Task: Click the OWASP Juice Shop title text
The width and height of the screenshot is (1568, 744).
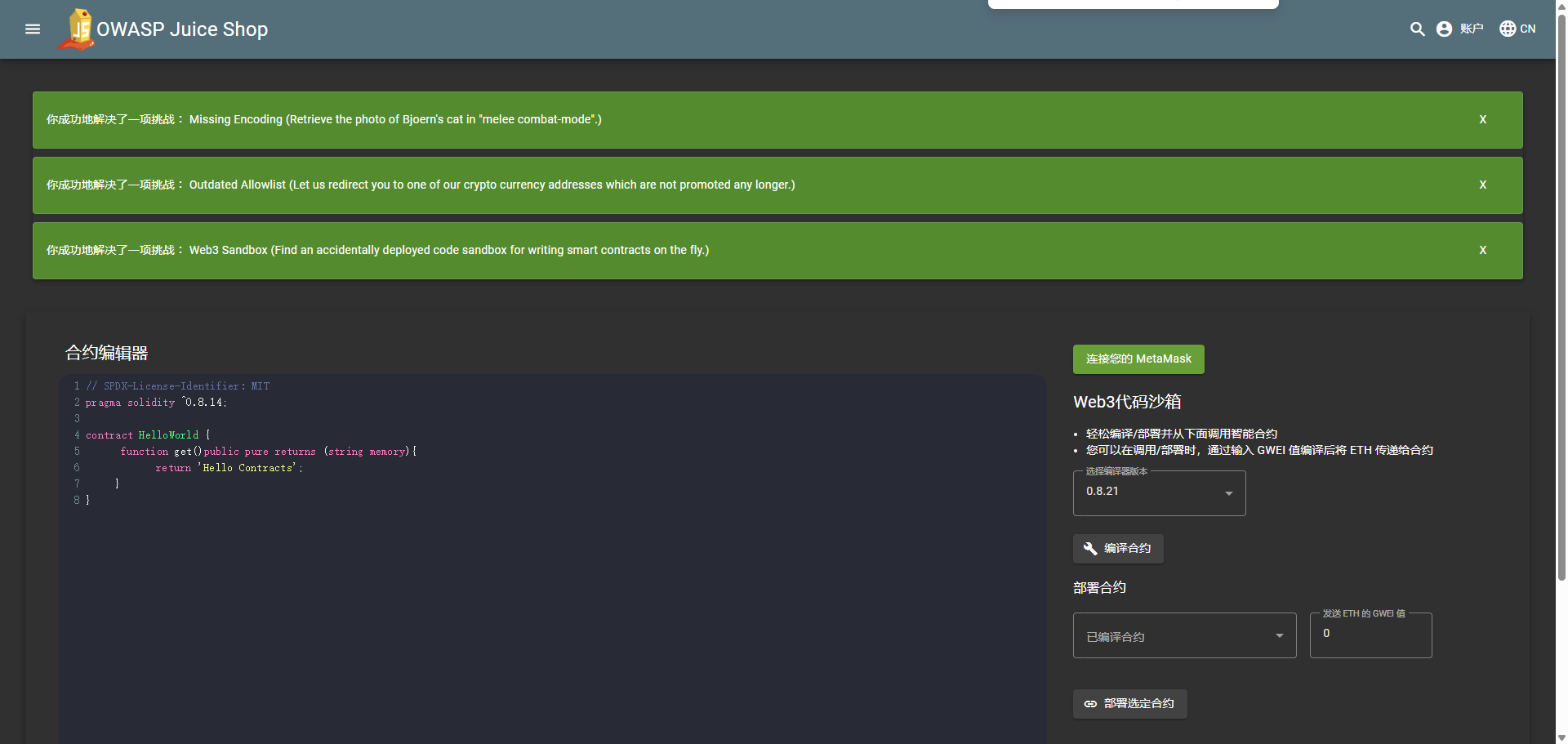Action: (182, 29)
